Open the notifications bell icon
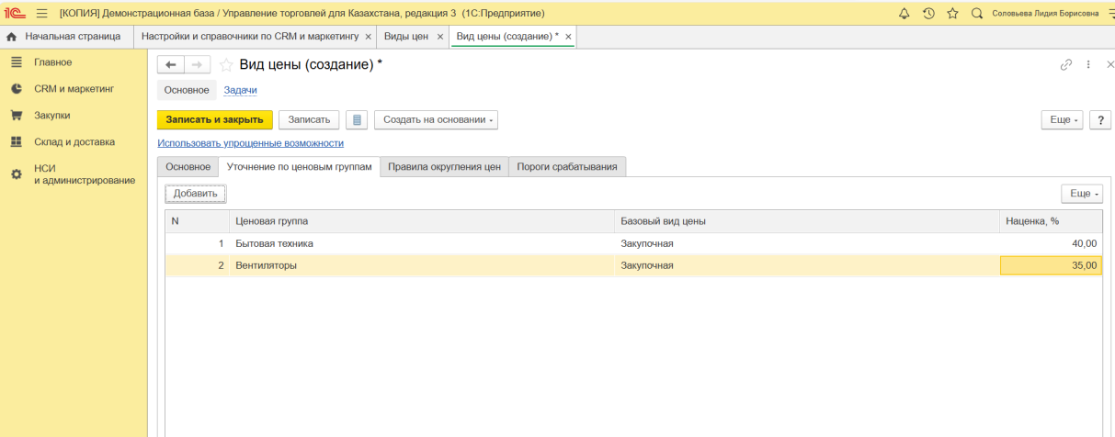This screenshot has height=437, width=1115. tap(904, 14)
